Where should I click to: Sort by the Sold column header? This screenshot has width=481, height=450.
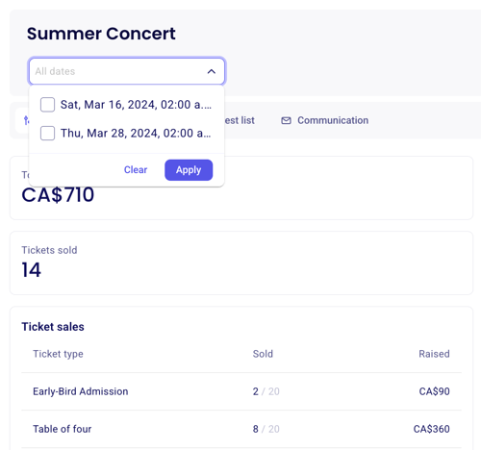coord(263,354)
